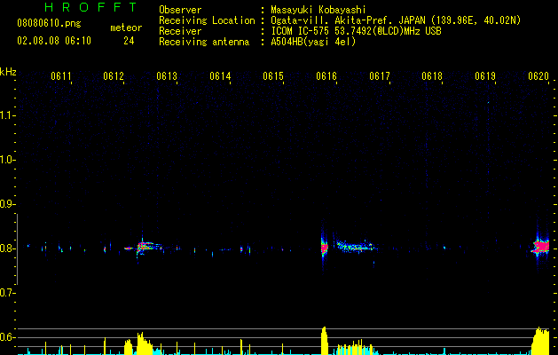
Task: Click the 0616 time marker
Action: 326,76
